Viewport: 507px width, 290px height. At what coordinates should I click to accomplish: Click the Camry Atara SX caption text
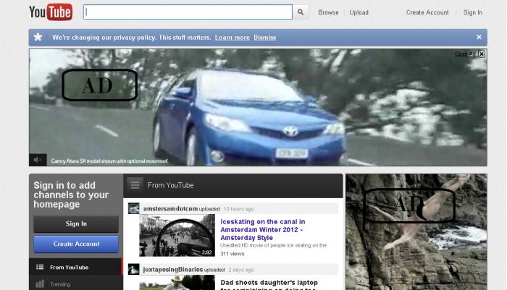point(109,161)
